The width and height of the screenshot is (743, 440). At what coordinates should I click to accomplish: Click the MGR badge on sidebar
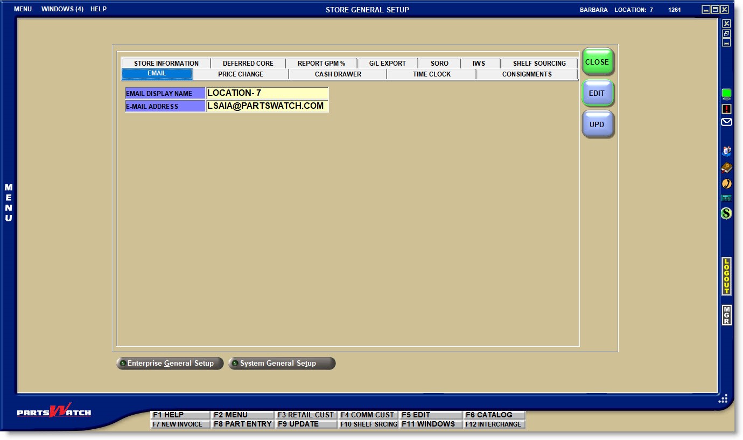(726, 315)
